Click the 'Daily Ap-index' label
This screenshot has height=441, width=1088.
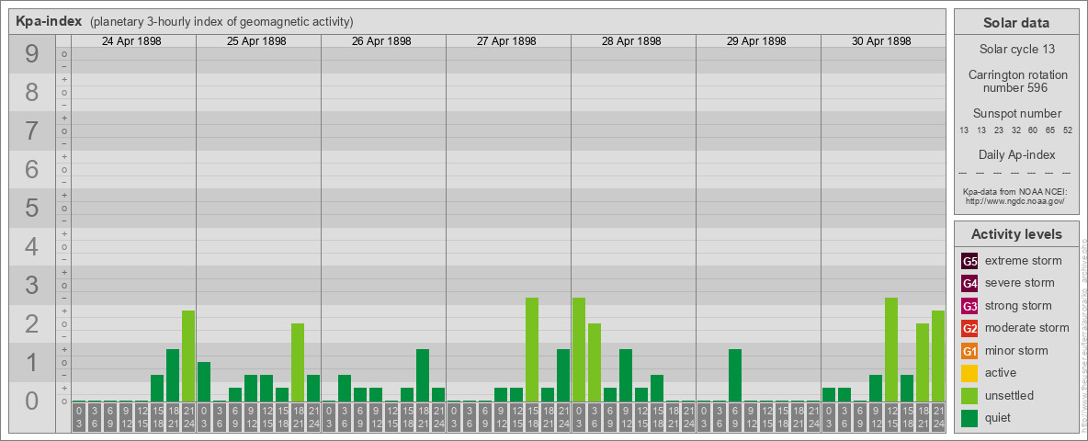(1016, 154)
